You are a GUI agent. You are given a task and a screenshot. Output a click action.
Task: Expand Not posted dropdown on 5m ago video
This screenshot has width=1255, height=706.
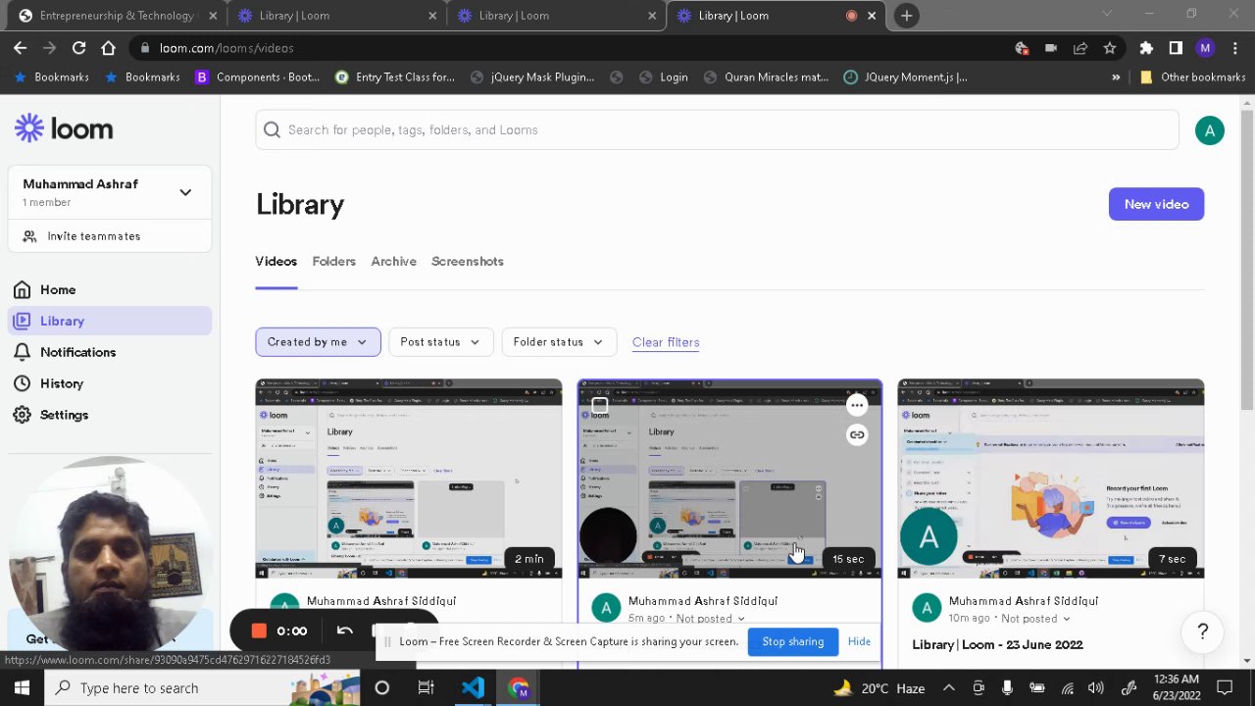click(711, 619)
